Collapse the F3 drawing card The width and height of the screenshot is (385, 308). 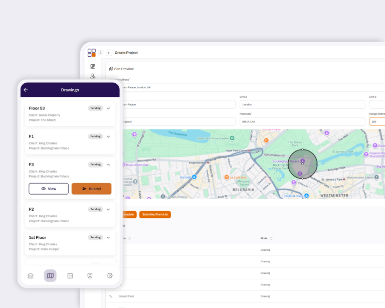[x=108, y=165]
